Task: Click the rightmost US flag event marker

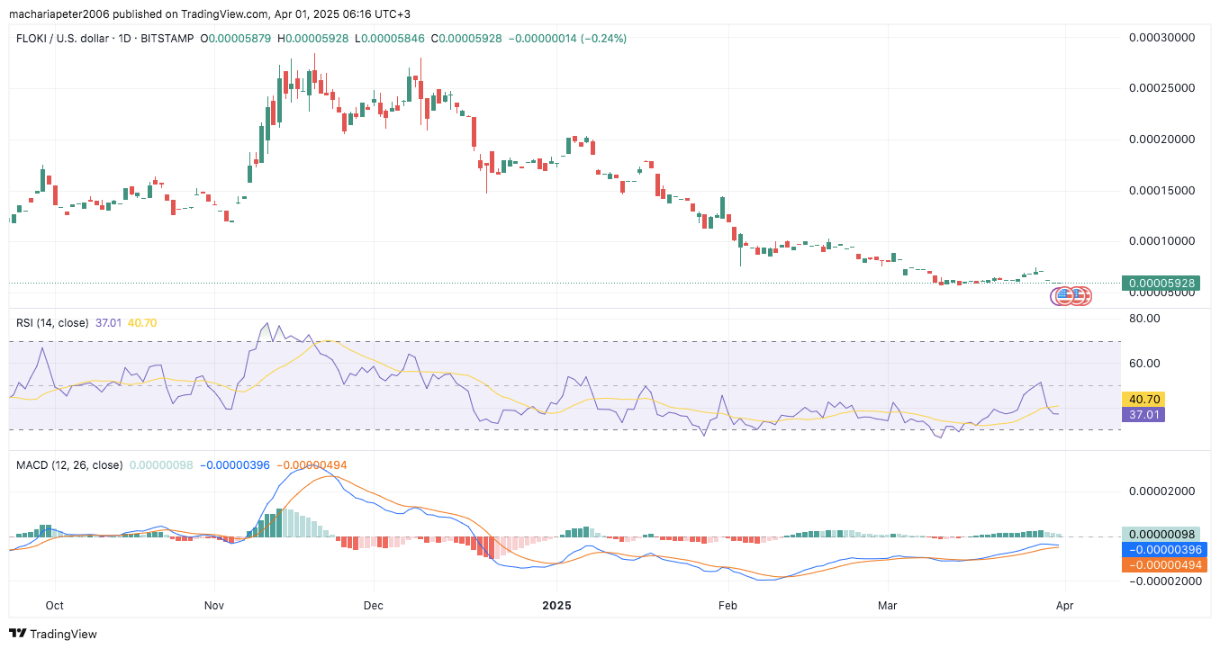Action: click(x=1083, y=295)
